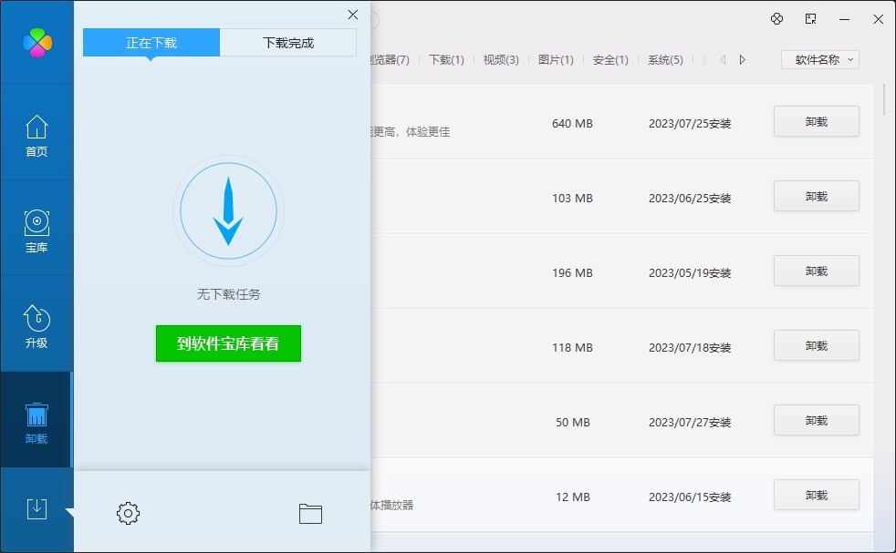Open the 卸载 uninstall manager icon
This screenshot has width=896, height=553.
[x=36, y=418]
